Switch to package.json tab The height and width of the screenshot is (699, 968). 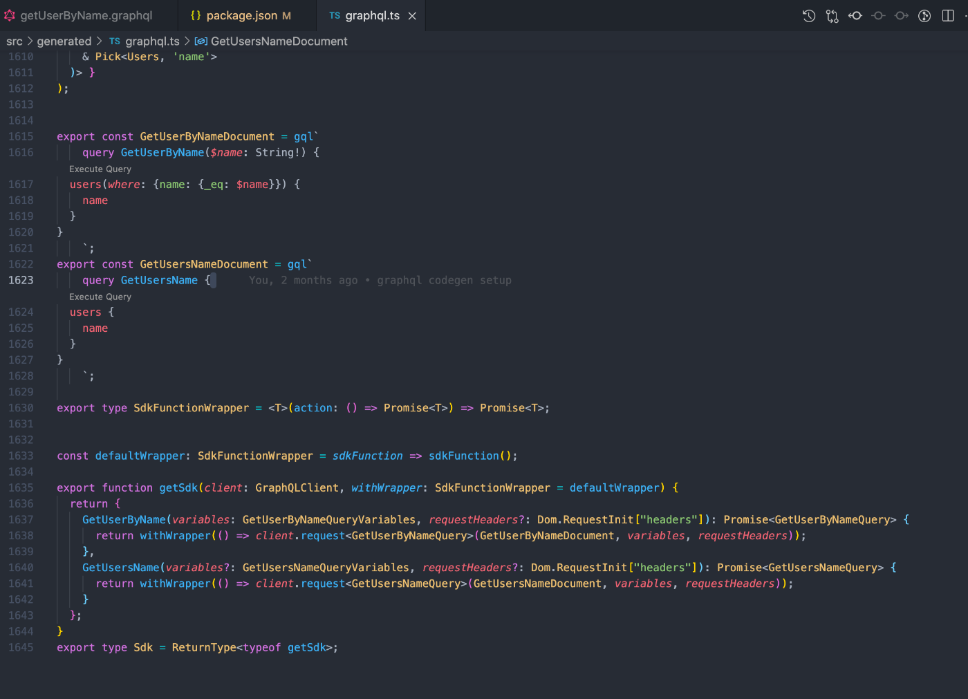(242, 15)
